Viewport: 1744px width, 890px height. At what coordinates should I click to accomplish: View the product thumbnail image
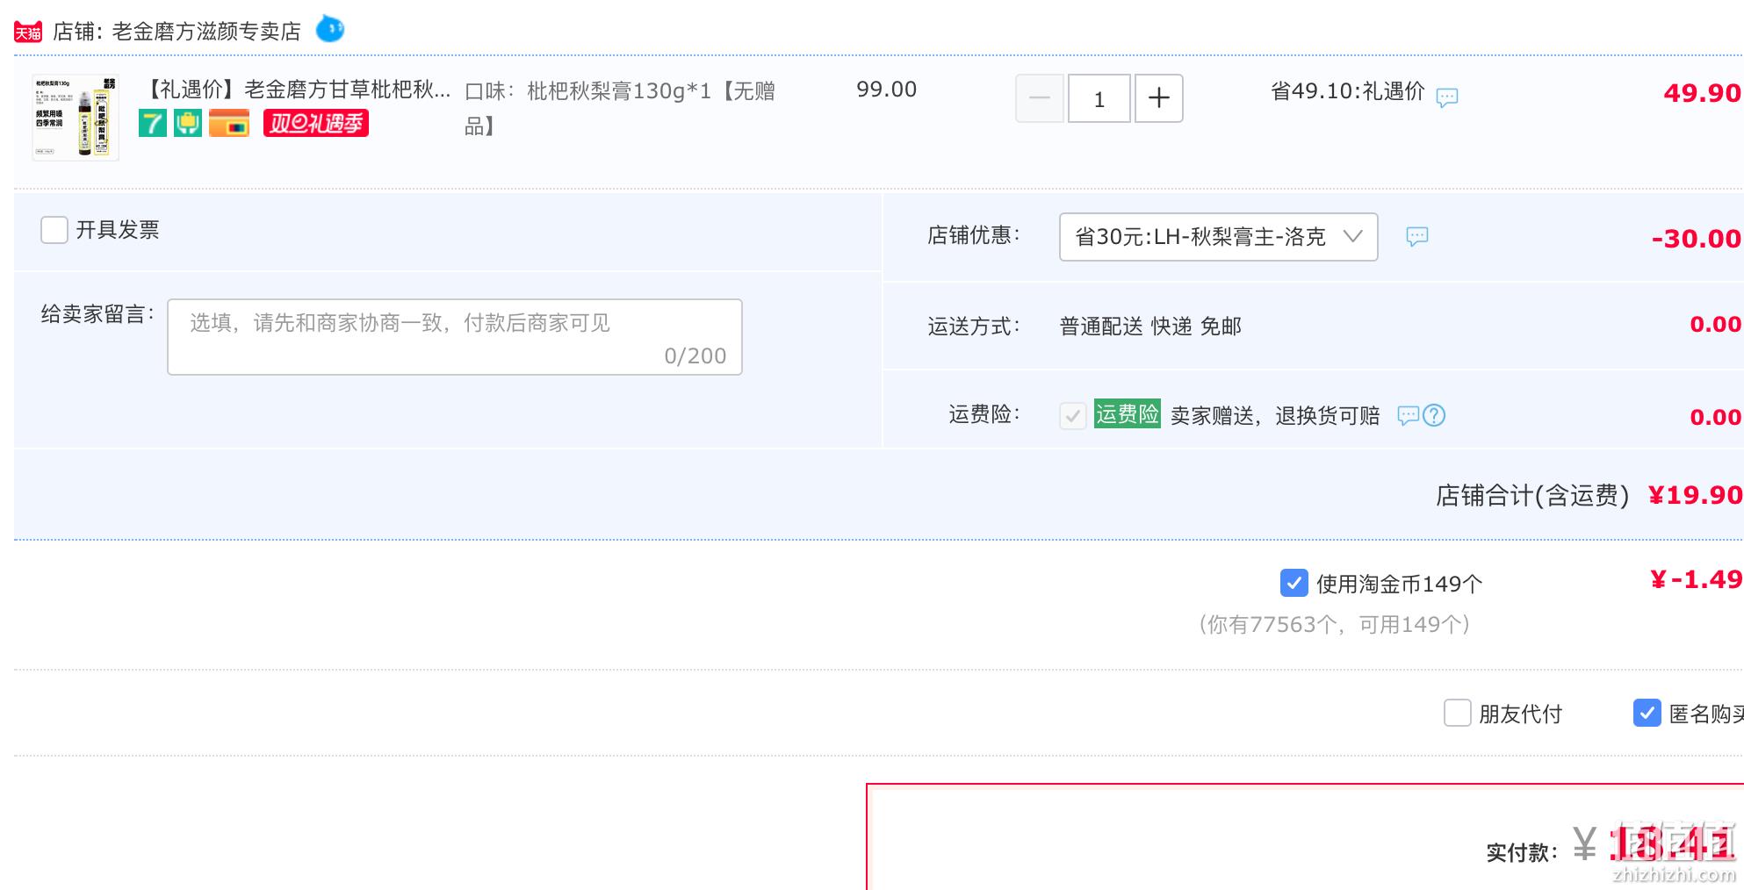point(76,118)
